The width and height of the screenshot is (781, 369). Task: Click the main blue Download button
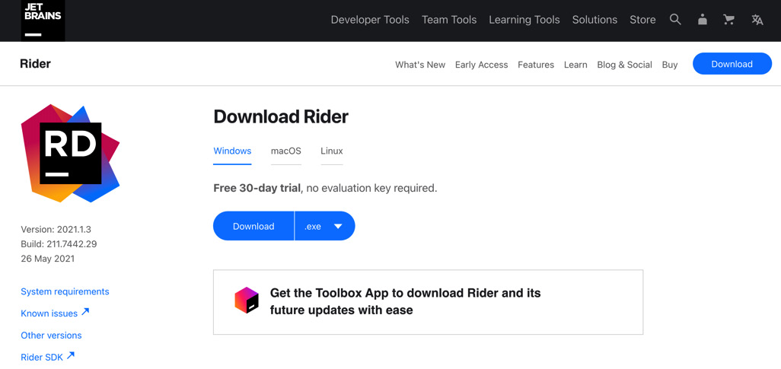(253, 226)
